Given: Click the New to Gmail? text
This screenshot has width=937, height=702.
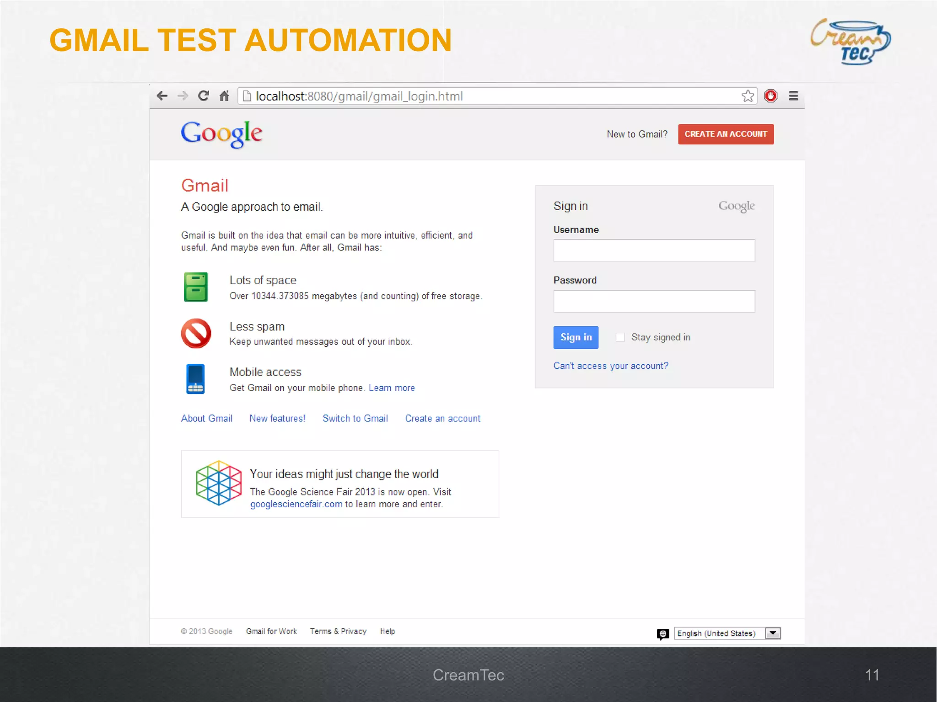Looking at the screenshot, I should (637, 134).
